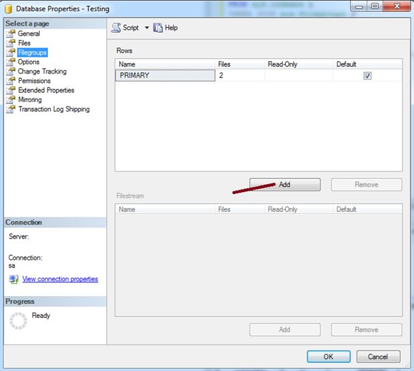Go to the Options page
The image size is (414, 371).
pos(29,62)
